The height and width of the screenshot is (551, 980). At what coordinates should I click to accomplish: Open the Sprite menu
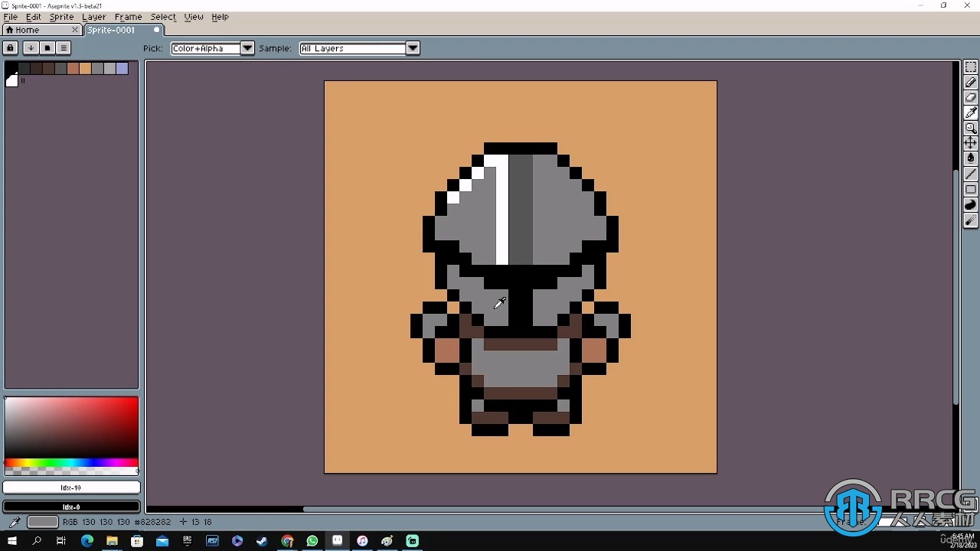click(x=61, y=17)
